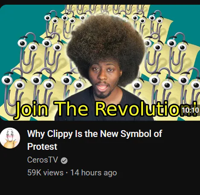The image size is (200, 195).
Task: Click the Join The Revolution caption text
Action: (x=106, y=109)
